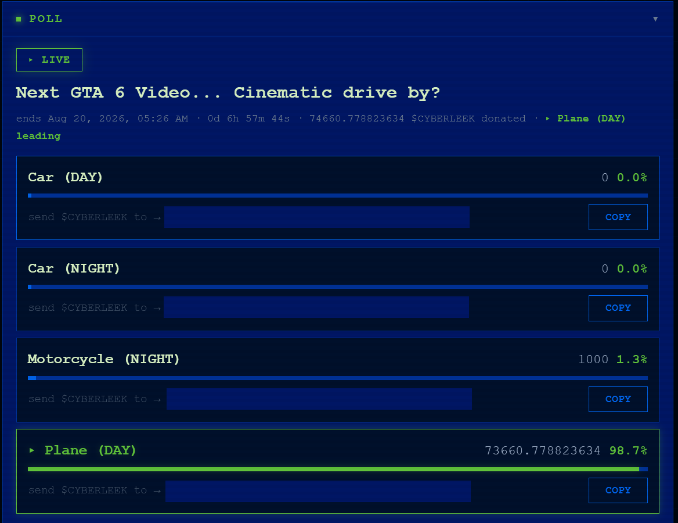This screenshot has height=523, width=678.
Task: Click the 1.3% value for Motorcycle (NIGHT)
Action: pos(632,359)
